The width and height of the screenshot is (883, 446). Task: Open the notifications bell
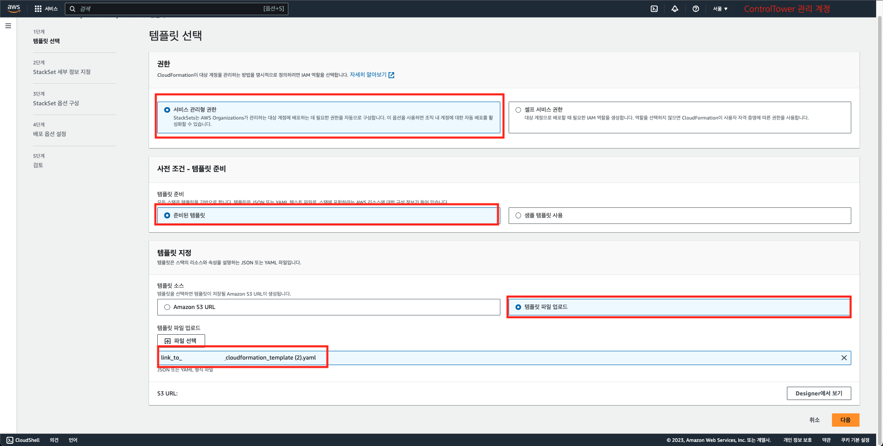[x=675, y=9]
